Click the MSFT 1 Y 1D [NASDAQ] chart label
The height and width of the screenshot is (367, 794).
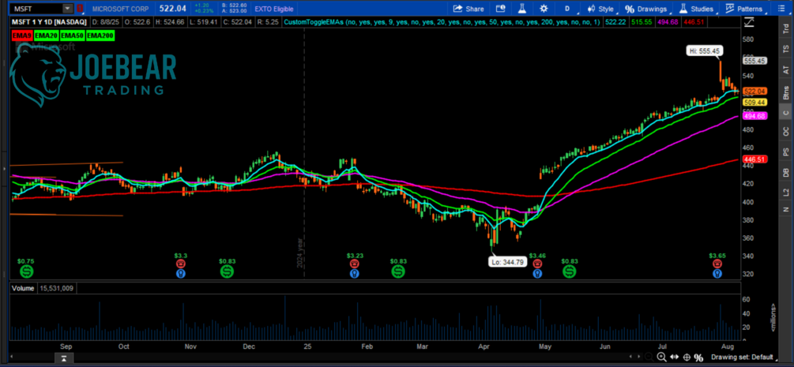pyautogui.click(x=47, y=22)
